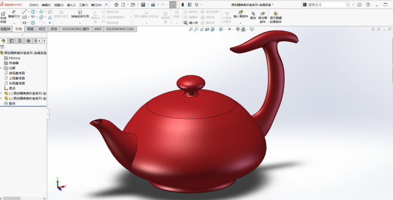
Task: Click Edit Appearance color ball in view toolbar
Action: [237, 29]
